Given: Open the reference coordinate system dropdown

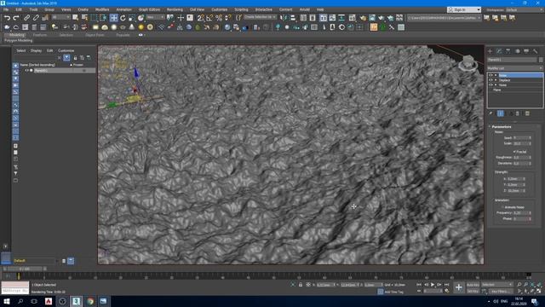Looking at the screenshot, I should click(x=155, y=17).
